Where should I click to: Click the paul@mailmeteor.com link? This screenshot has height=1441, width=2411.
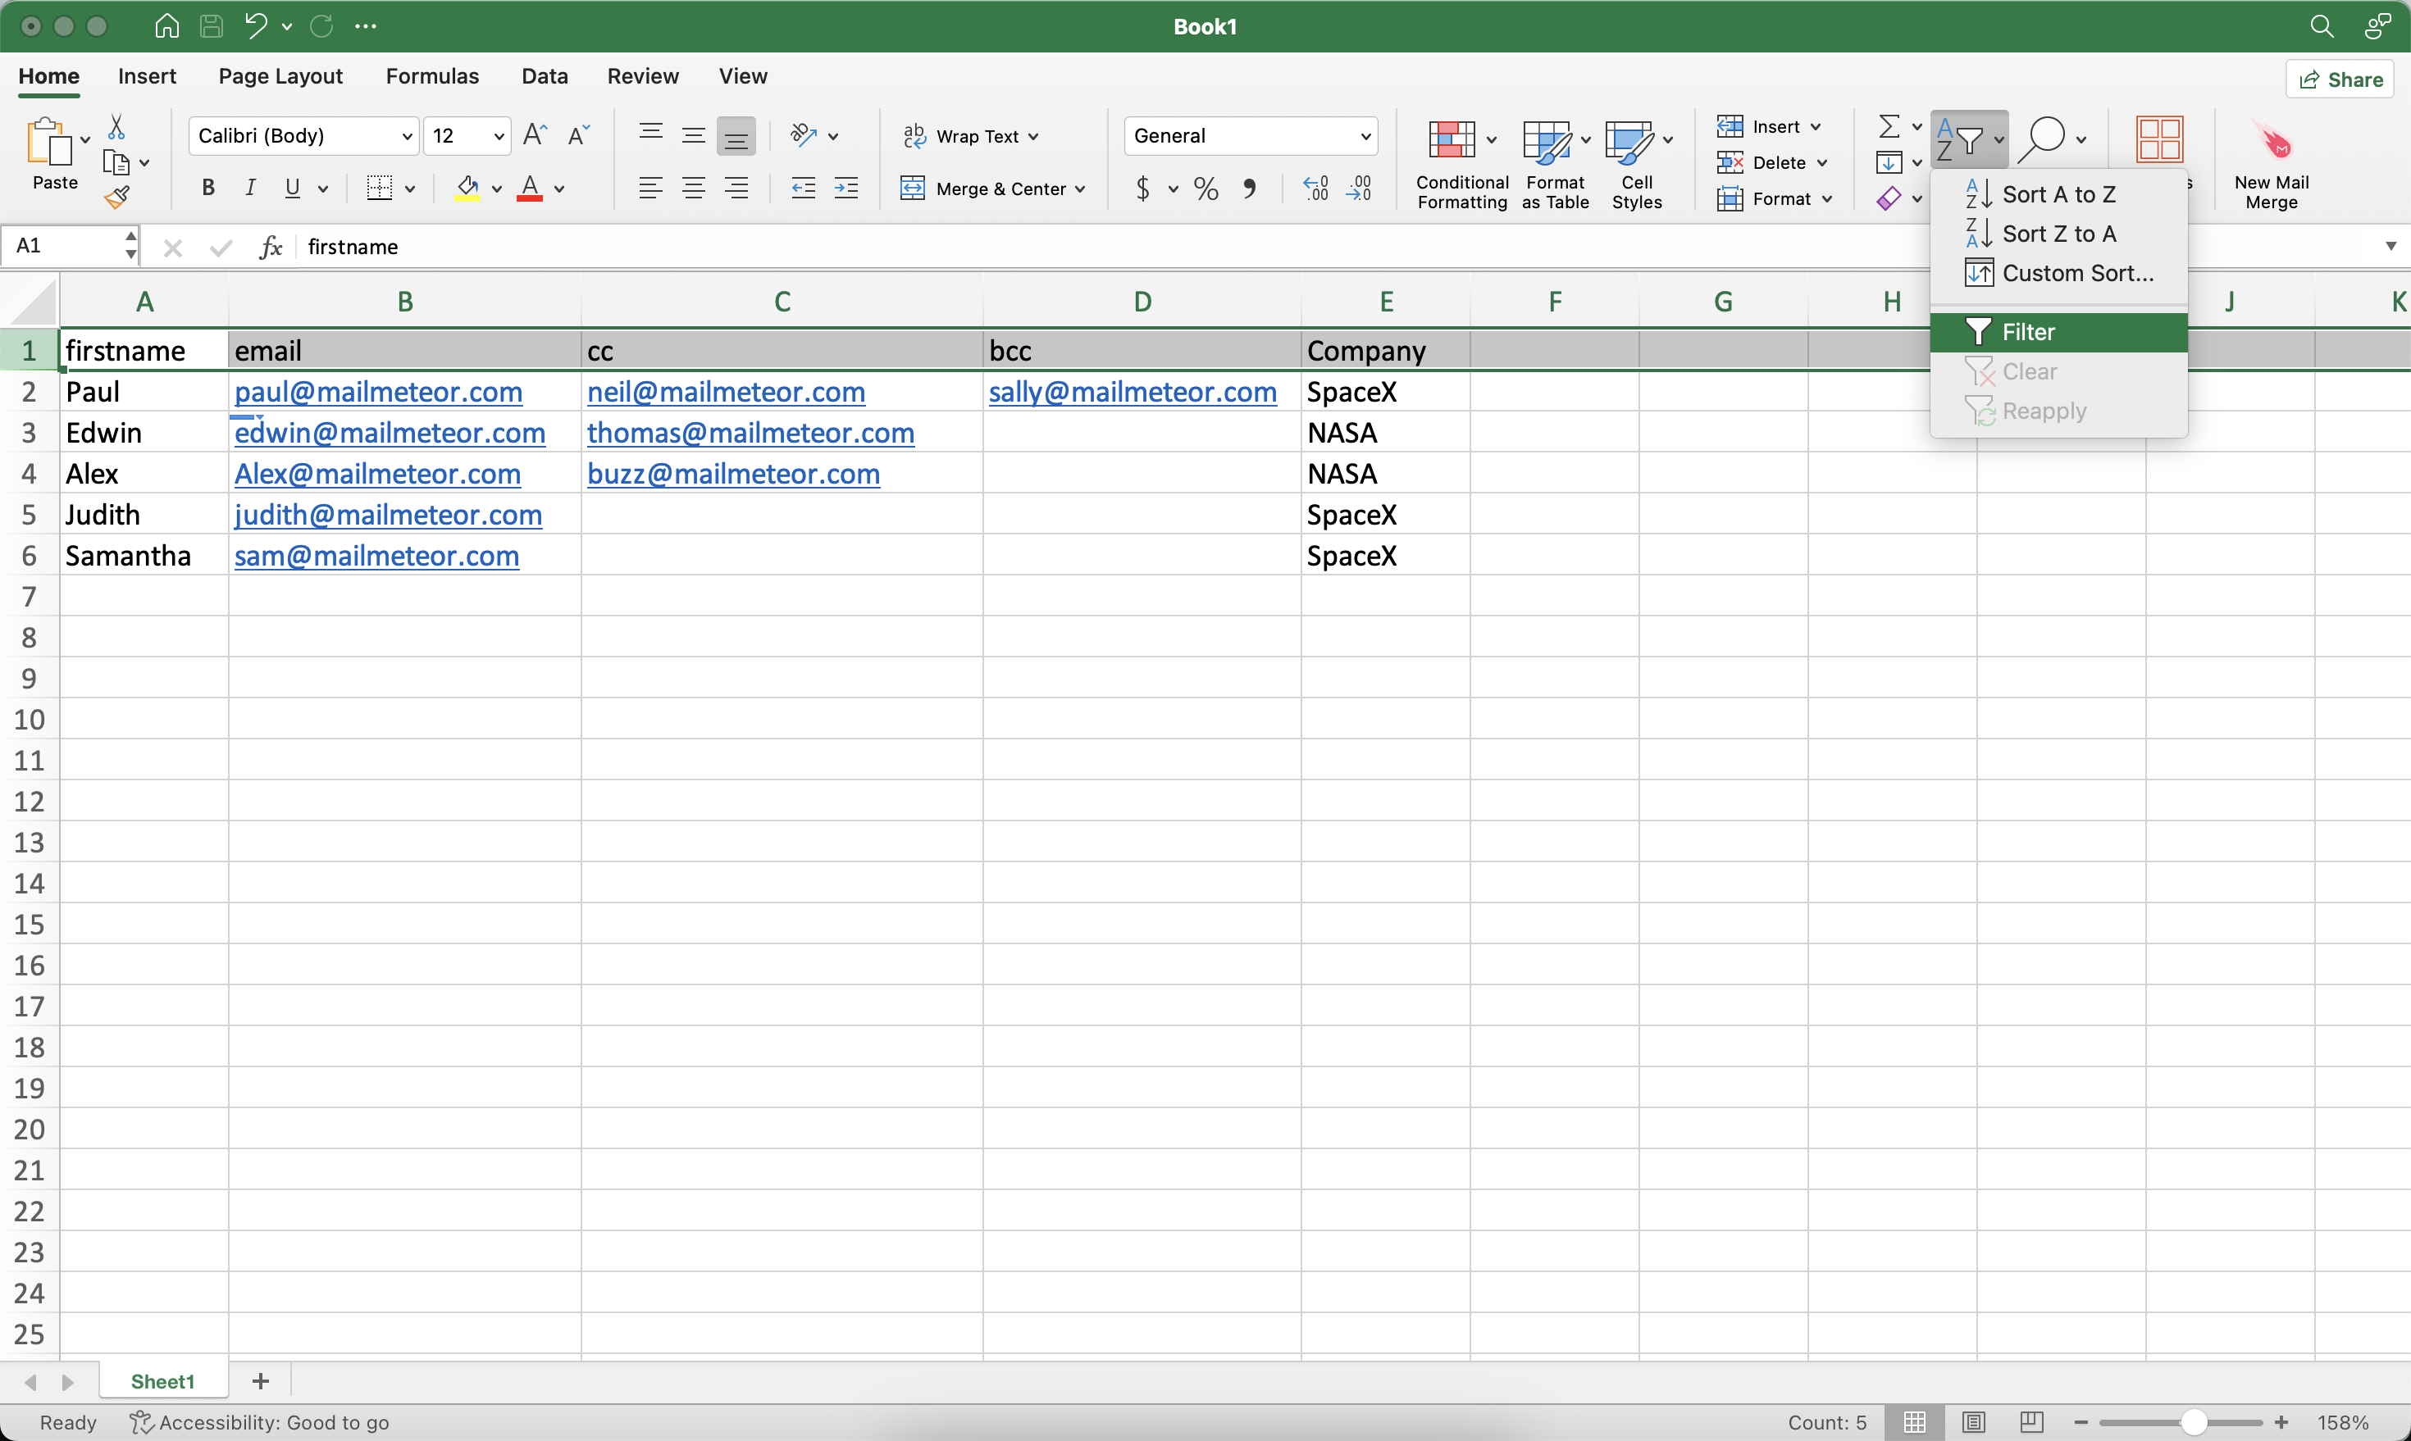[377, 393]
